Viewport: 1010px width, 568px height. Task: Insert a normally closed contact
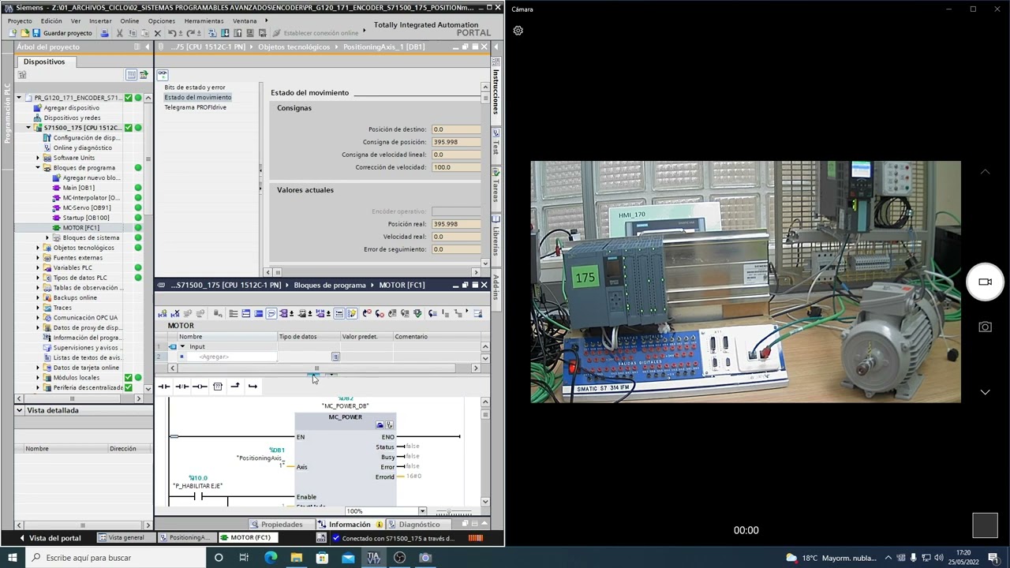click(x=181, y=387)
